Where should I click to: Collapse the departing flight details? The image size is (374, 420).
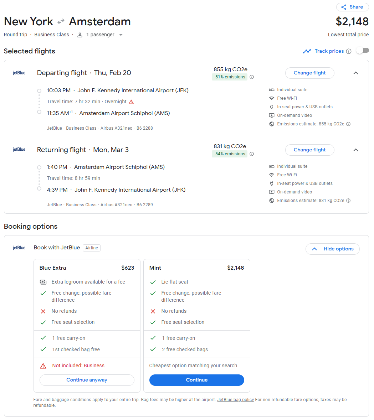tap(355, 73)
